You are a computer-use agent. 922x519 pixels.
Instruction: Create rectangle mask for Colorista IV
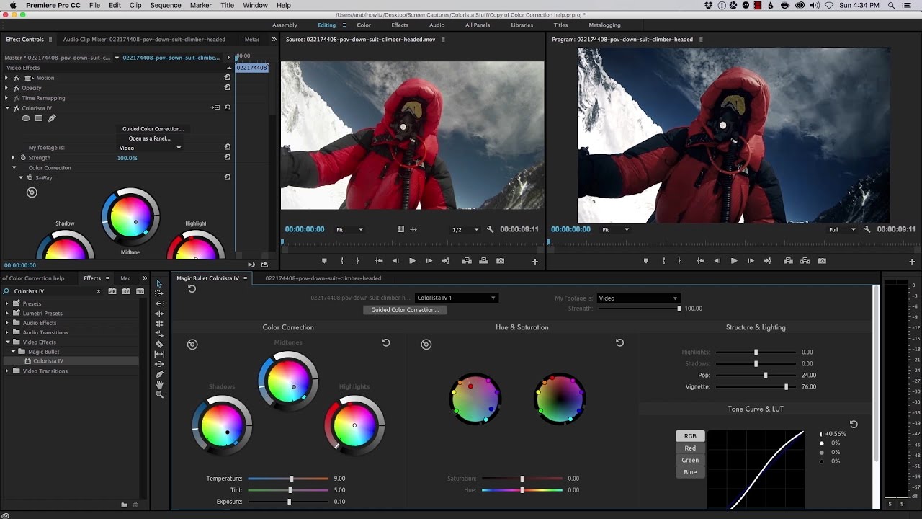(x=39, y=118)
